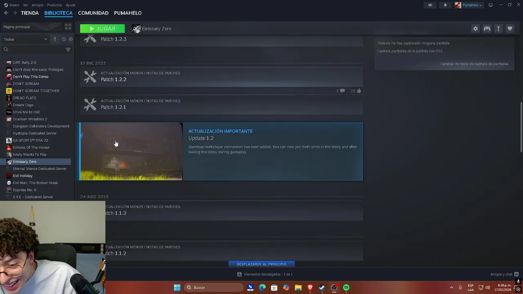Viewport: 523px width, 294px height.
Task: Click the announcements megaphone icon
Action: click(x=430, y=5)
